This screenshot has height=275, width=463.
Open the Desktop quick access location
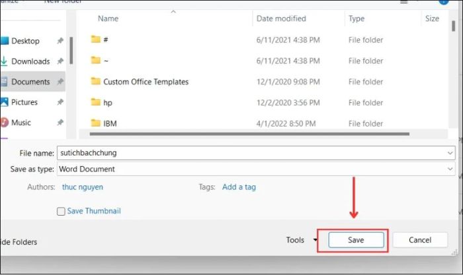pyautogui.click(x=25, y=41)
